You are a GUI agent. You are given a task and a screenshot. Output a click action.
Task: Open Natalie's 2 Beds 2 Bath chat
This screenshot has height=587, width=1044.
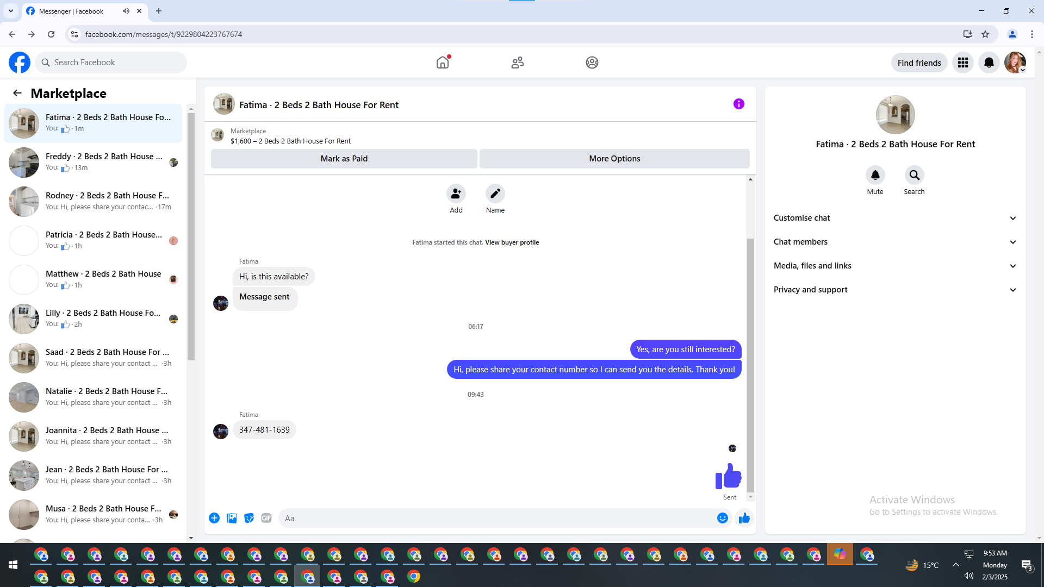click(94, 397)
